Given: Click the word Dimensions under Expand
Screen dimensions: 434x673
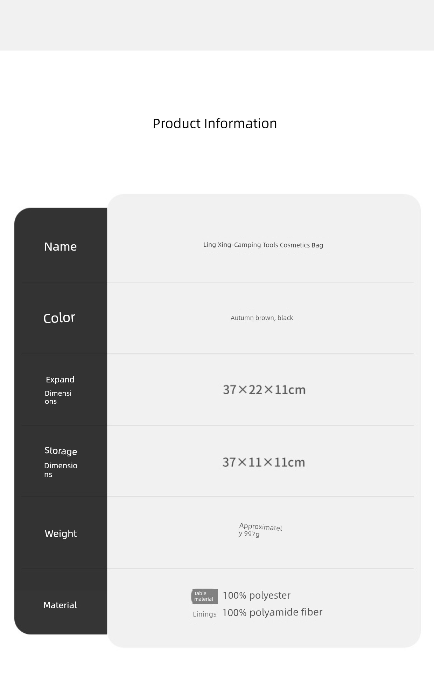Looking at the screenshot, I should (x=58, y=397).
